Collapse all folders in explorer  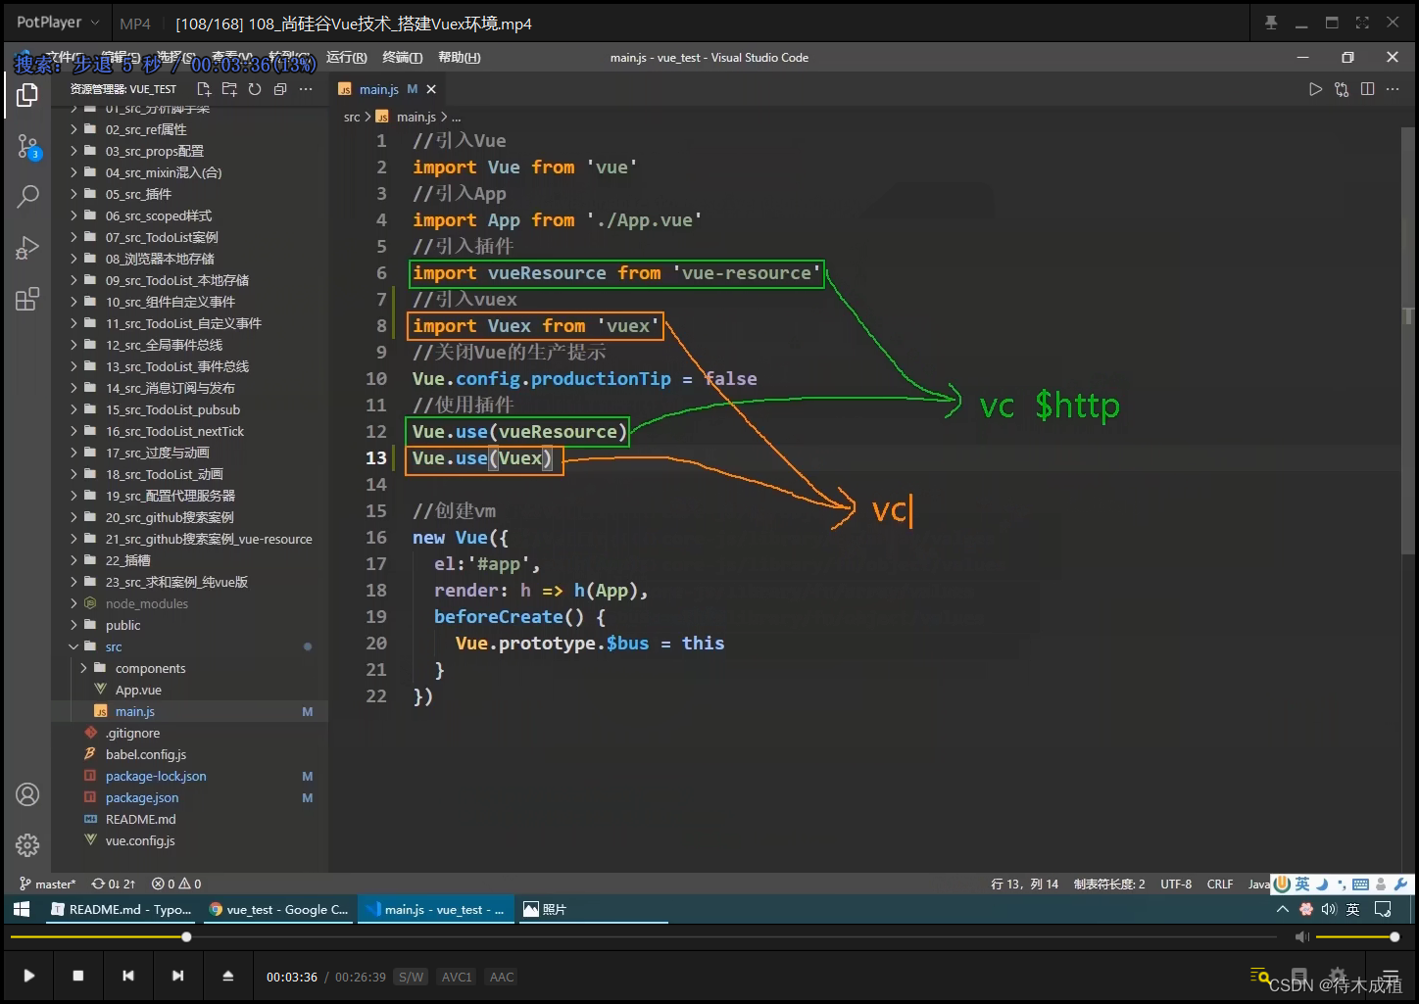pyautogui.click(x=280, y=89)
